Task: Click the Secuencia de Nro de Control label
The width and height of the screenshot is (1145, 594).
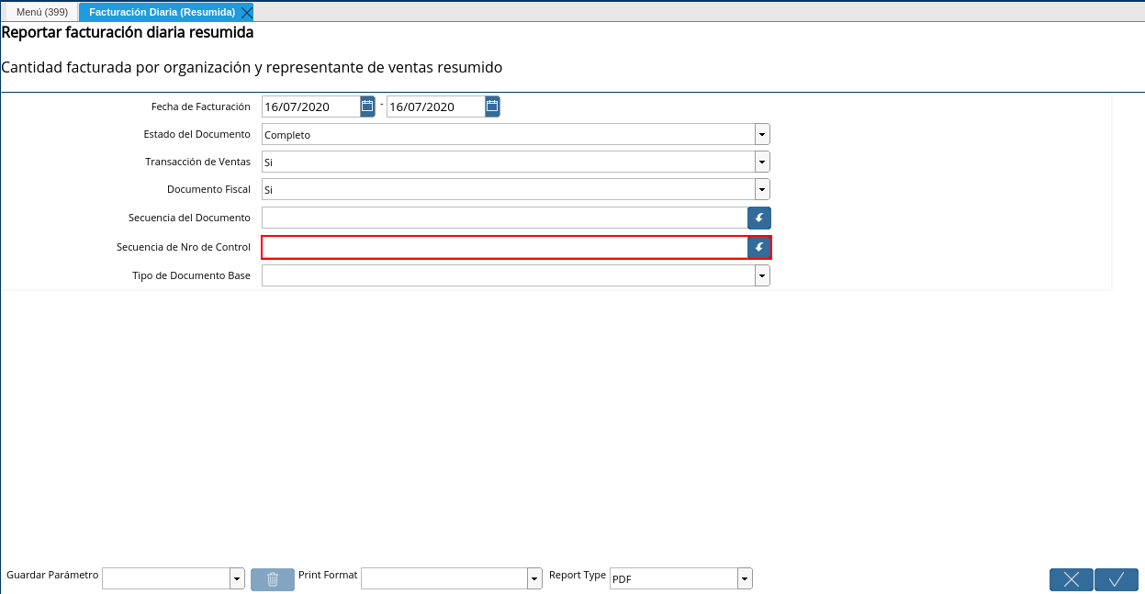Action: (184, 248)
